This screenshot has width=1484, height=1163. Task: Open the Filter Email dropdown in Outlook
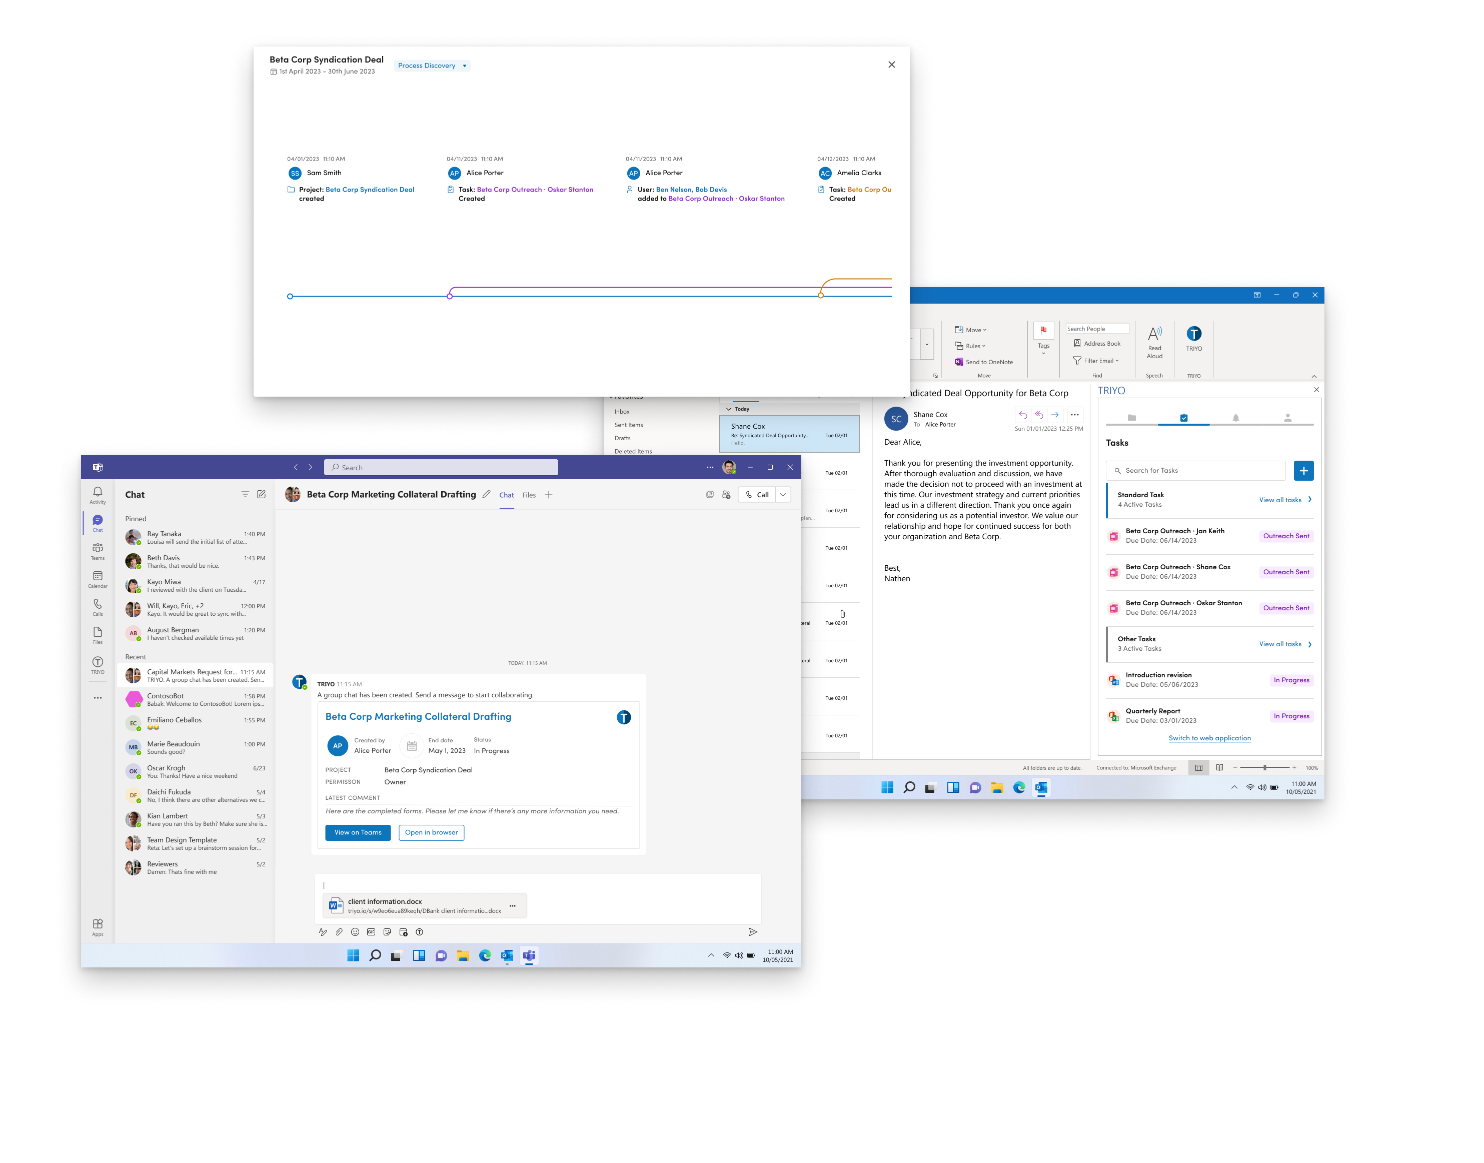click(1096, 361)
